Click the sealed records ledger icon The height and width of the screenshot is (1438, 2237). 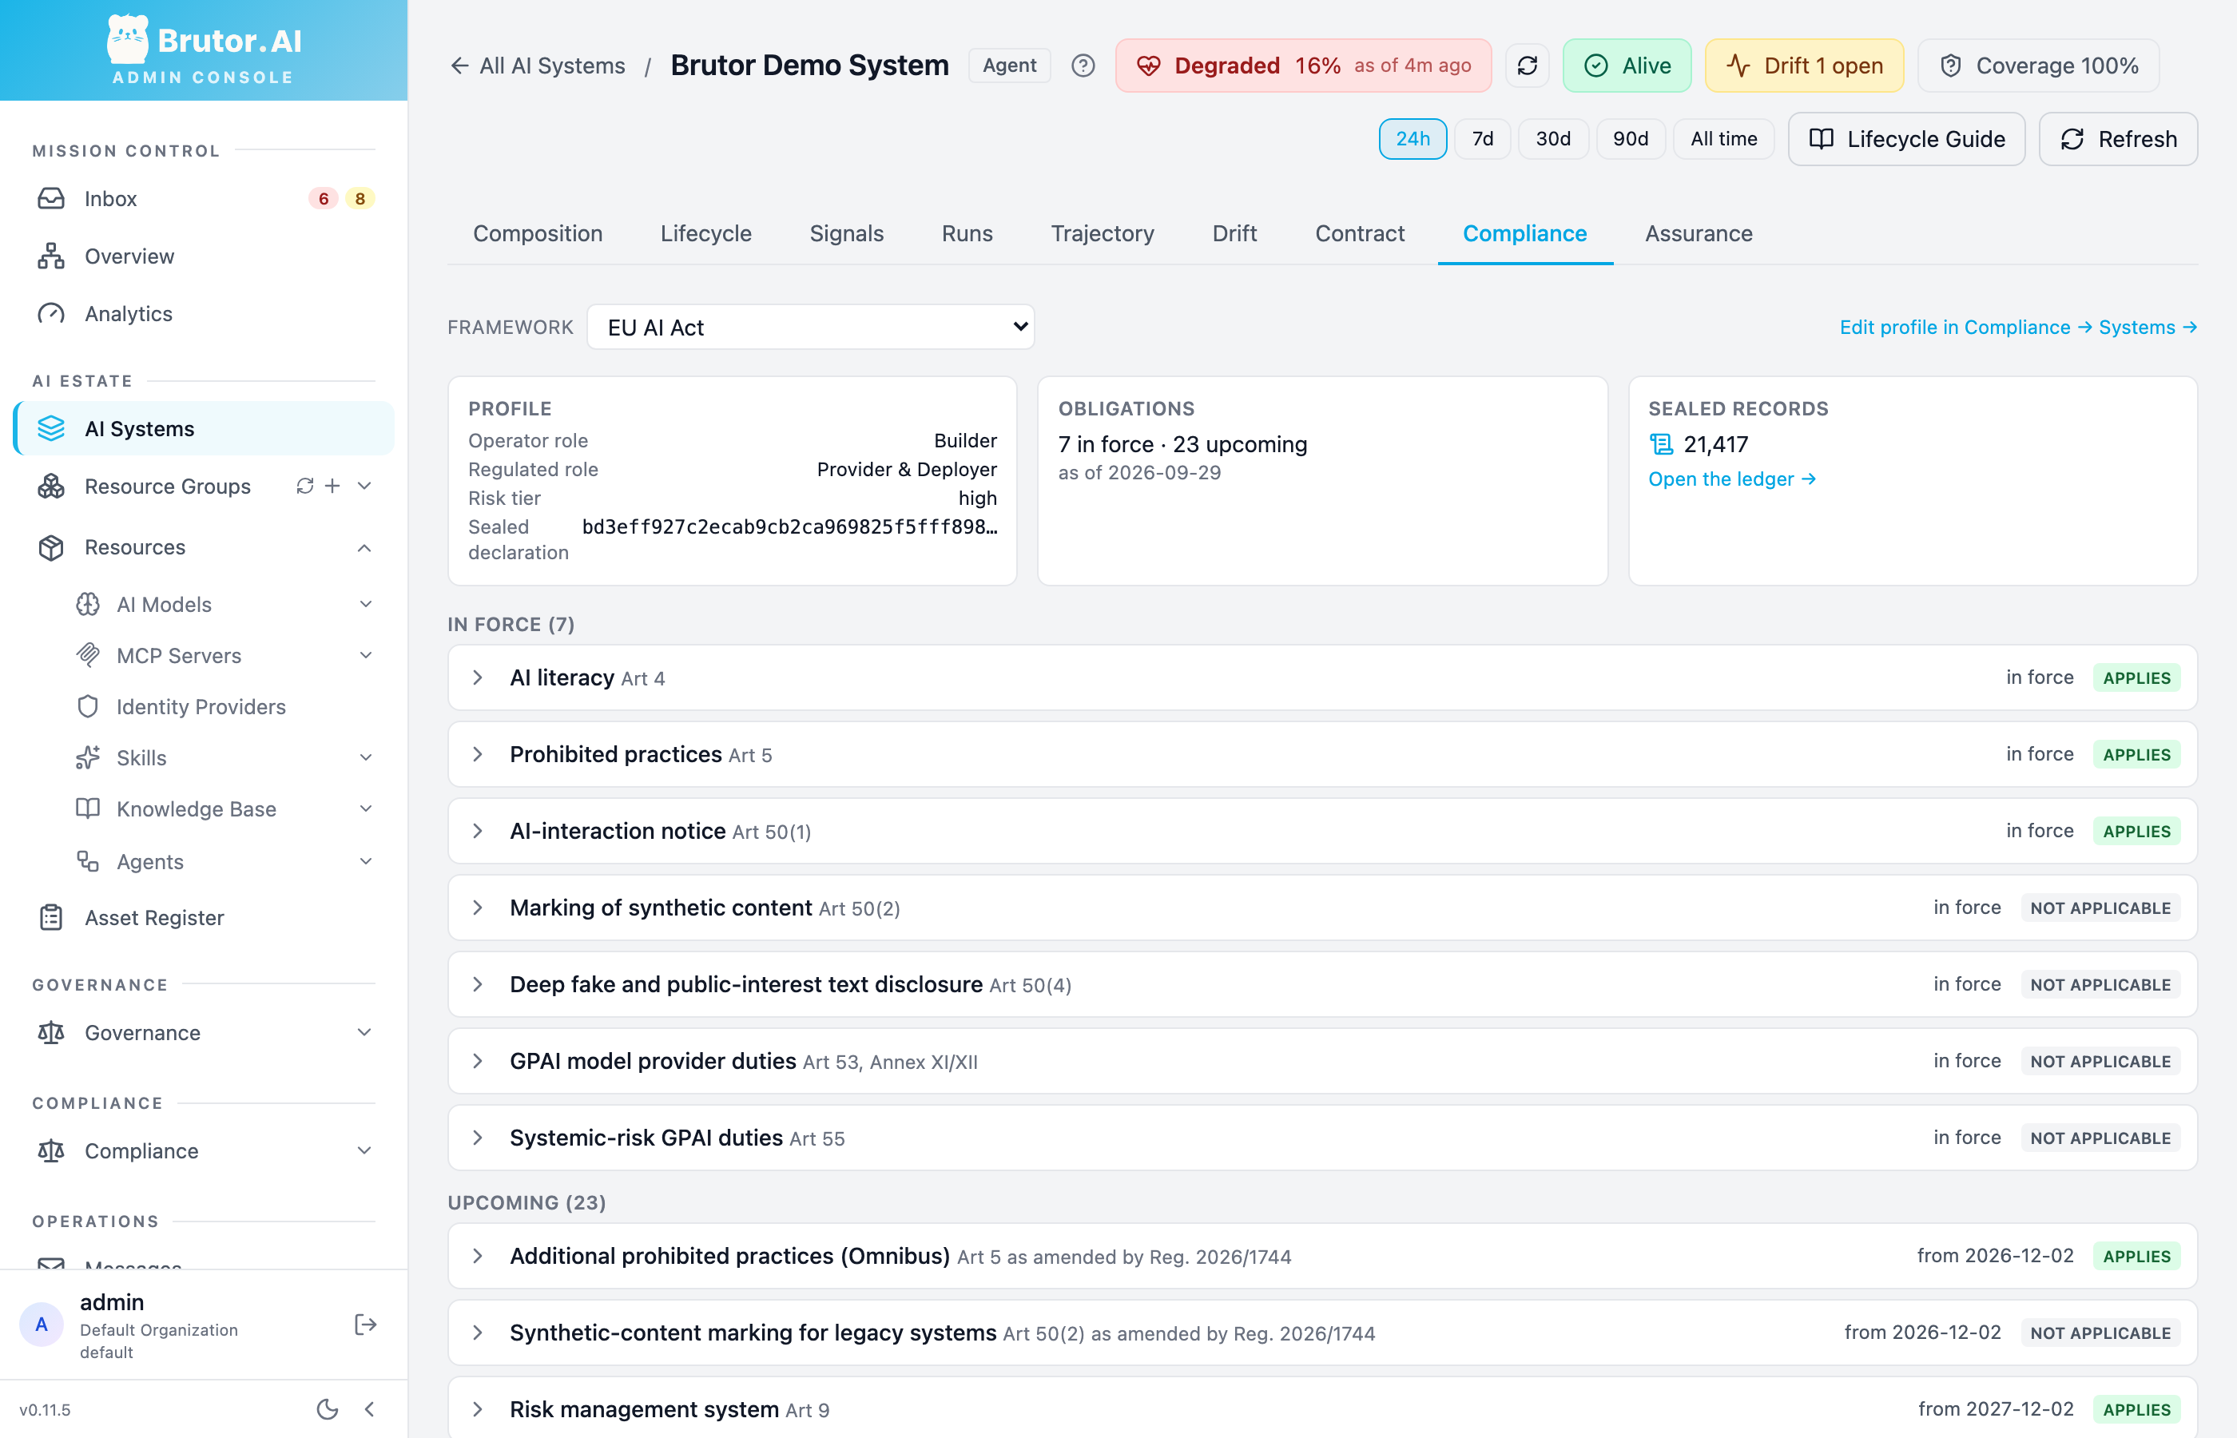1661,444
